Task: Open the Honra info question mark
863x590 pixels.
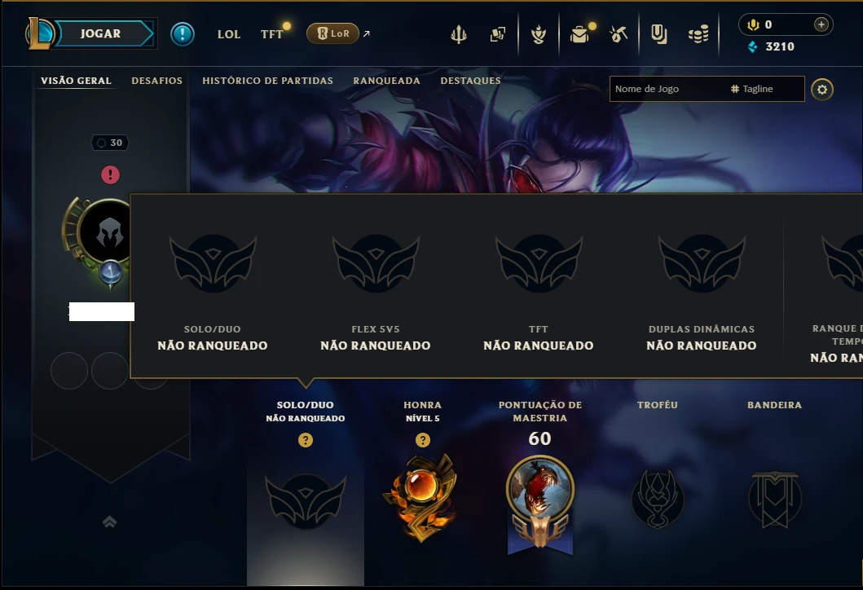Action: [423, 440]
